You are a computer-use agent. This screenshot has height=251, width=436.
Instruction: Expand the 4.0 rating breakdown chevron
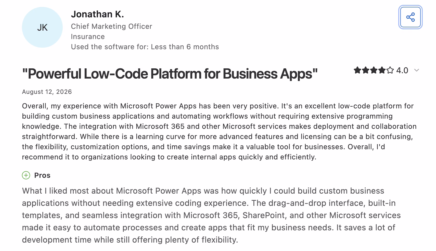coord(417,70)
